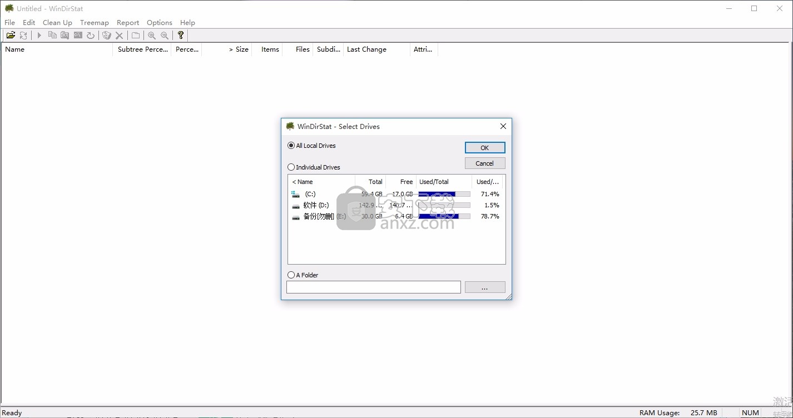Open the Options menu
This screenshot has height=418, width=793.
[x=160, y=23]
